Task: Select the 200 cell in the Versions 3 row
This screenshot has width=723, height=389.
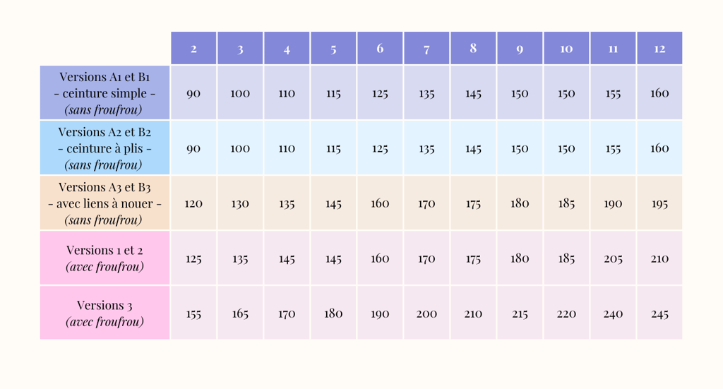Action: (426, 313)
